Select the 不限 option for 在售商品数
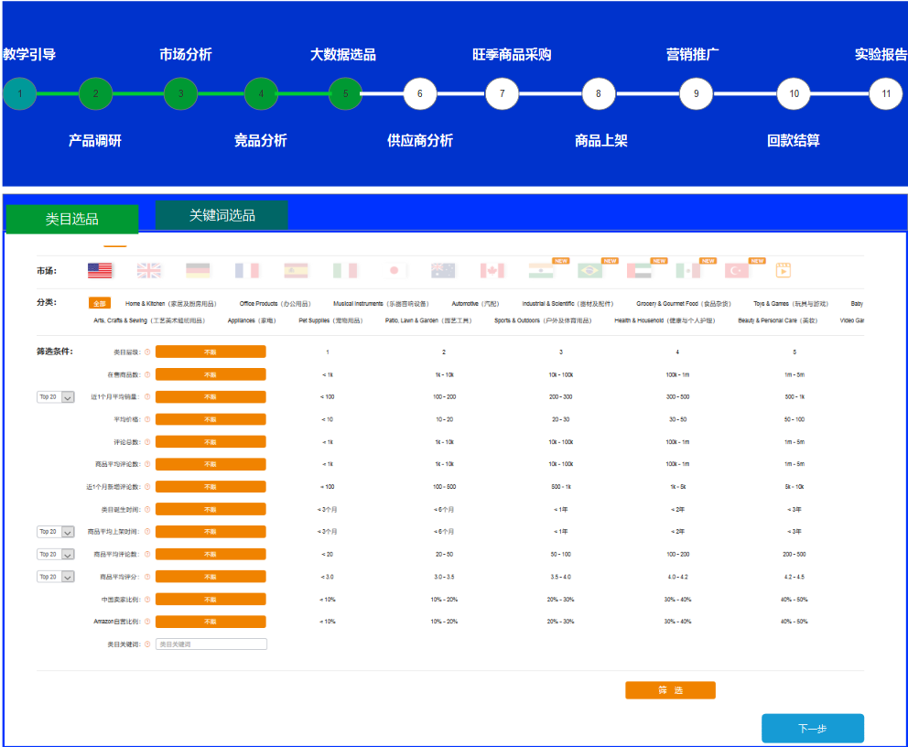Viewport: 908px width, 747px height. point(211,374)
